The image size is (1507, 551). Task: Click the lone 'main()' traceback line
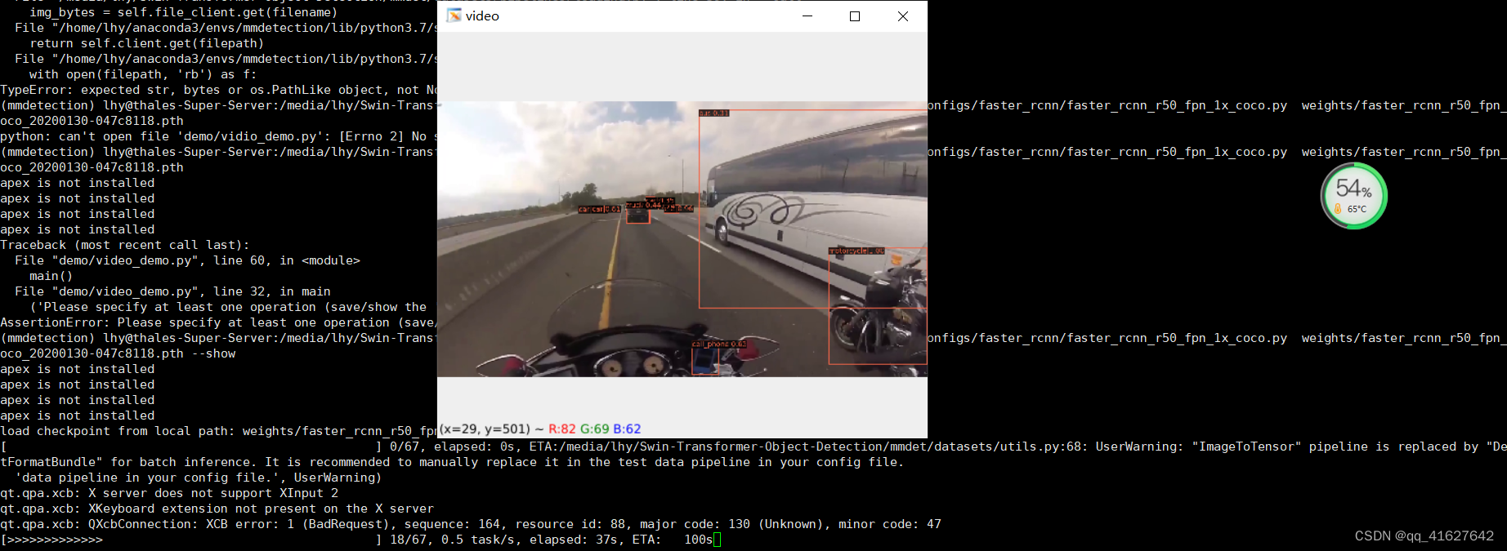click(51, 276)
